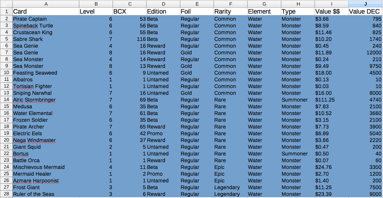Screen dimensions: 383x198
Task: Select column A header
Action: pyautogui.click(x=46, y=4)
